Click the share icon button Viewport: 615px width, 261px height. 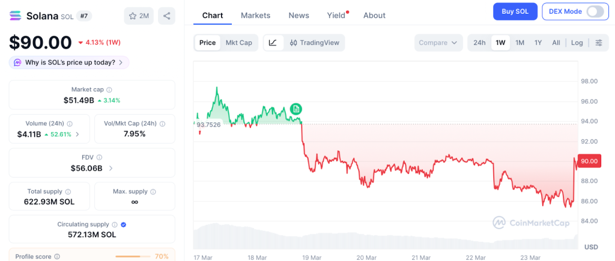pyautogui.click(x=166, y=16)
